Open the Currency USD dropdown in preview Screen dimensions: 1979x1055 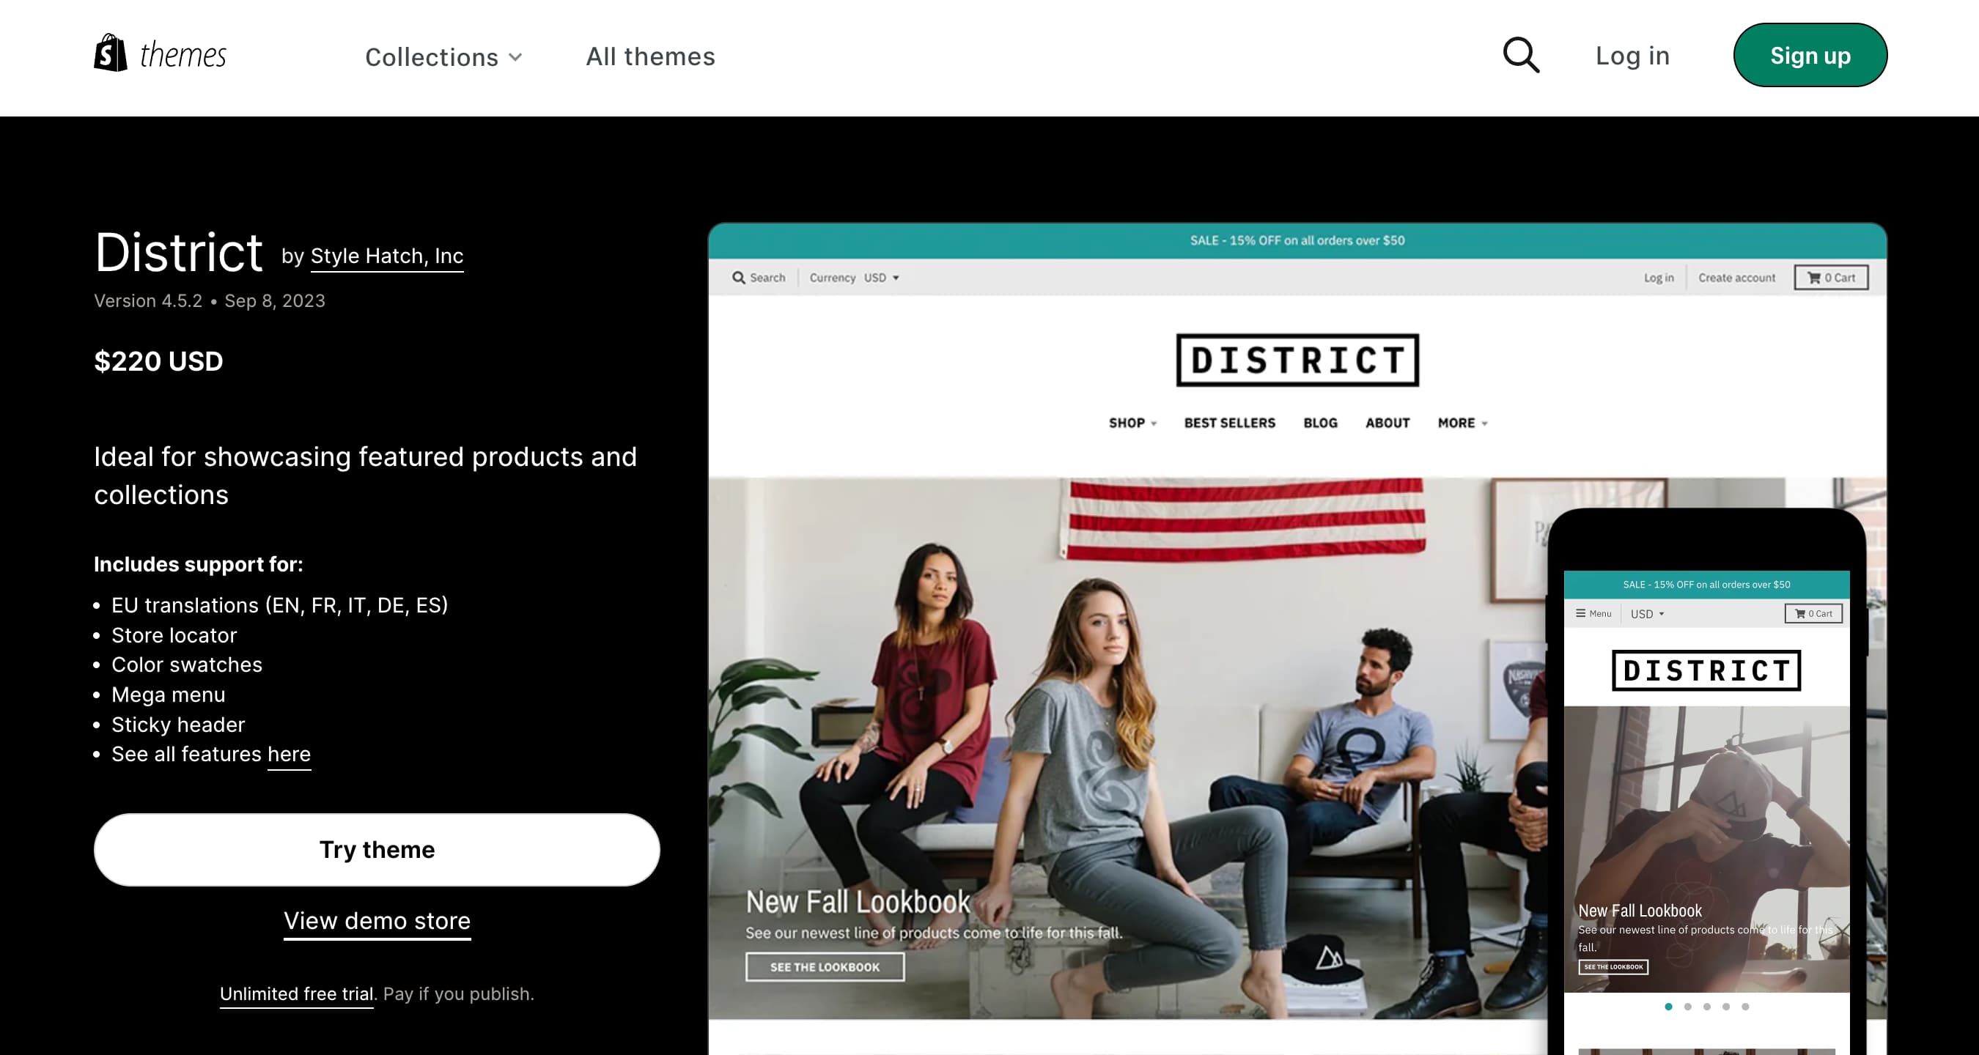[881, 277]
